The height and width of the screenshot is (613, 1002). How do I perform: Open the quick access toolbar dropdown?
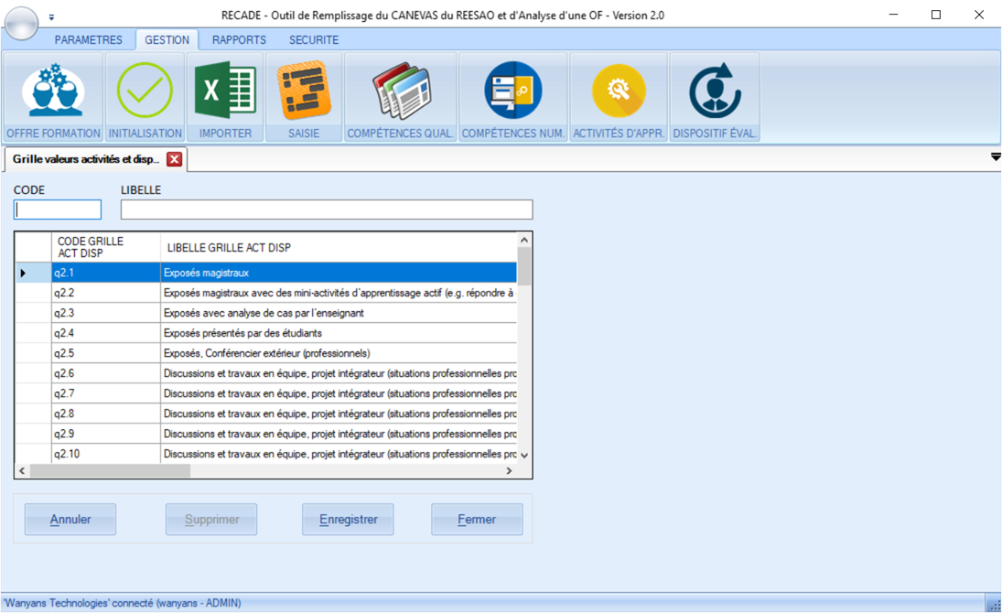(x=51, y=17)
